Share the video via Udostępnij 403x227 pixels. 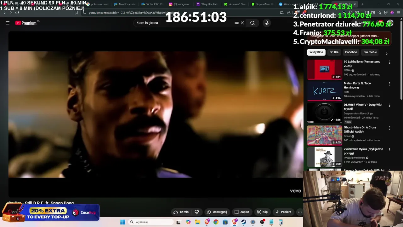pyautogui.click(x=217, y=212)
